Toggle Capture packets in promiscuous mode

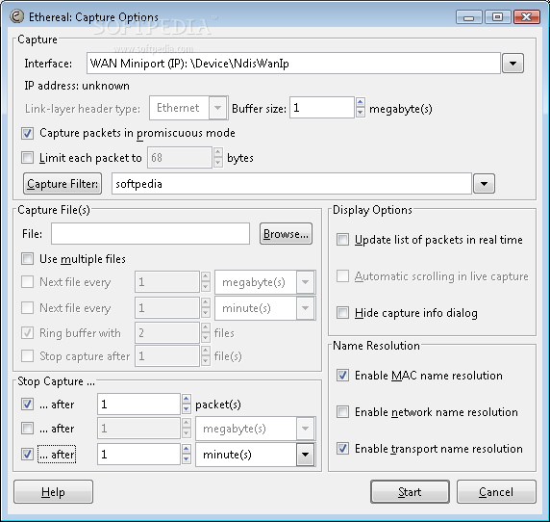(x=27, y=134)
